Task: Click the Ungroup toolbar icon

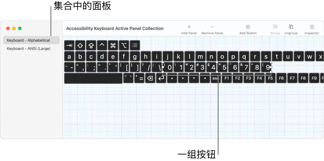Action: [x=291, y=27]
